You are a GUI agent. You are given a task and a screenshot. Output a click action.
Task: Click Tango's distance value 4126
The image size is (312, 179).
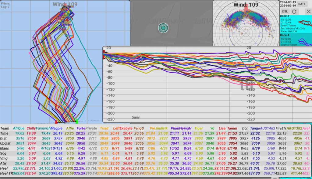tap(256, 138)
